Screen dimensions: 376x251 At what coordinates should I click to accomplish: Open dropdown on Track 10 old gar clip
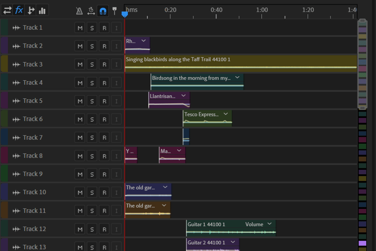point(165,187)
